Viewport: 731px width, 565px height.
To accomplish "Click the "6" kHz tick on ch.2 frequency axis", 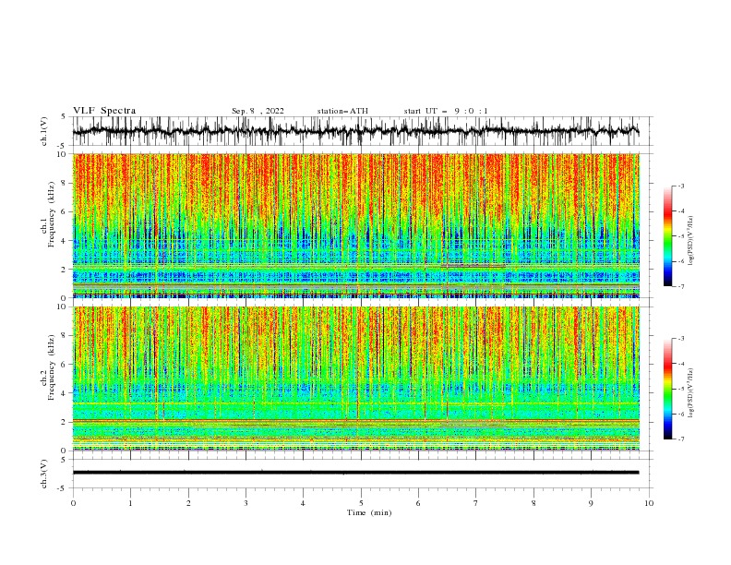I will pyautogui.click(x=64, y=365).
